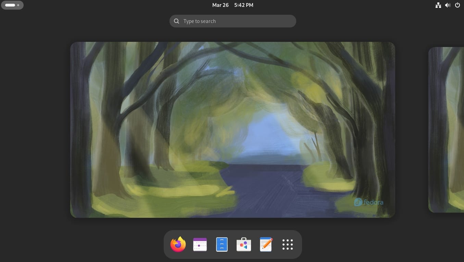Launch GNOME Software store
The image size is (464, 262).
pos(243,244)
